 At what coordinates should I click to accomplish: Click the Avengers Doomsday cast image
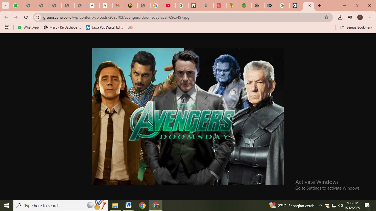click(188, 116)
